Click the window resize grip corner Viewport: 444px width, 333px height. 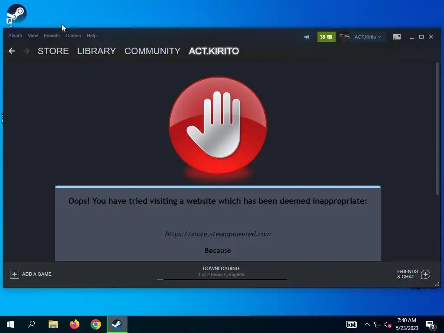pyautogui.click(x=437, y=284)
